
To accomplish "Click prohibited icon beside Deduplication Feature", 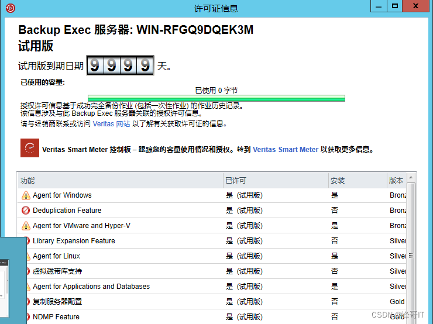I will [26, 211].
